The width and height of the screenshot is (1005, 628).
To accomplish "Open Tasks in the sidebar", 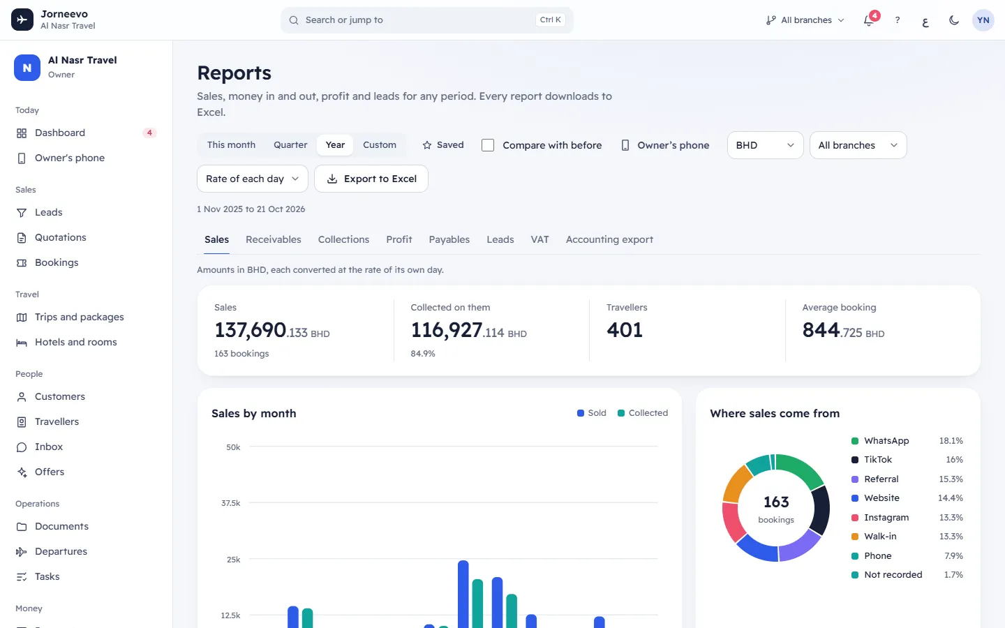I will click(86, 576).
